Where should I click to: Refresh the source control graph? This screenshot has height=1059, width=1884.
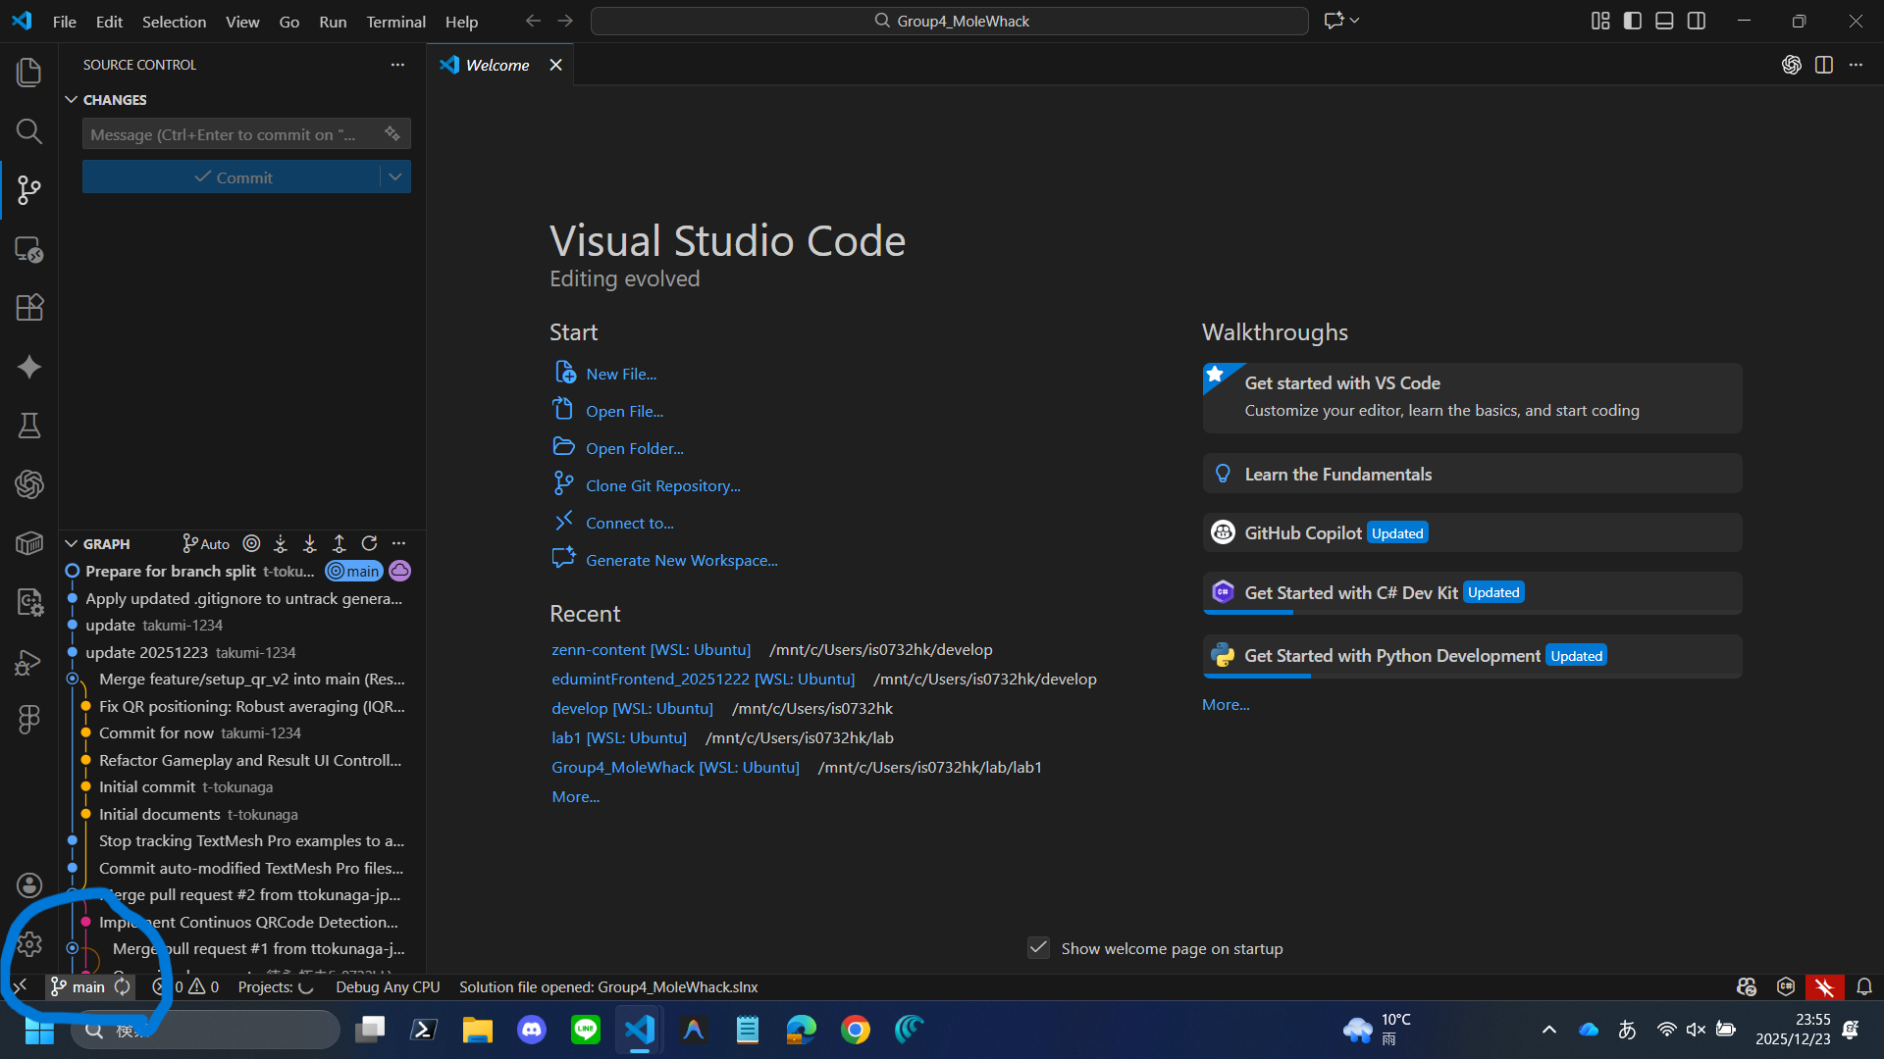369,543
